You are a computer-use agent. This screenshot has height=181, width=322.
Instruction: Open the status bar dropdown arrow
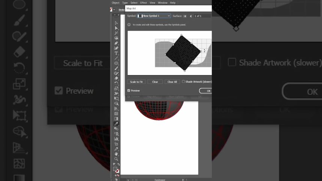128,180
